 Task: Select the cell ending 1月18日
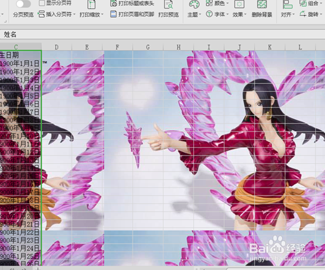click(21, 200)
